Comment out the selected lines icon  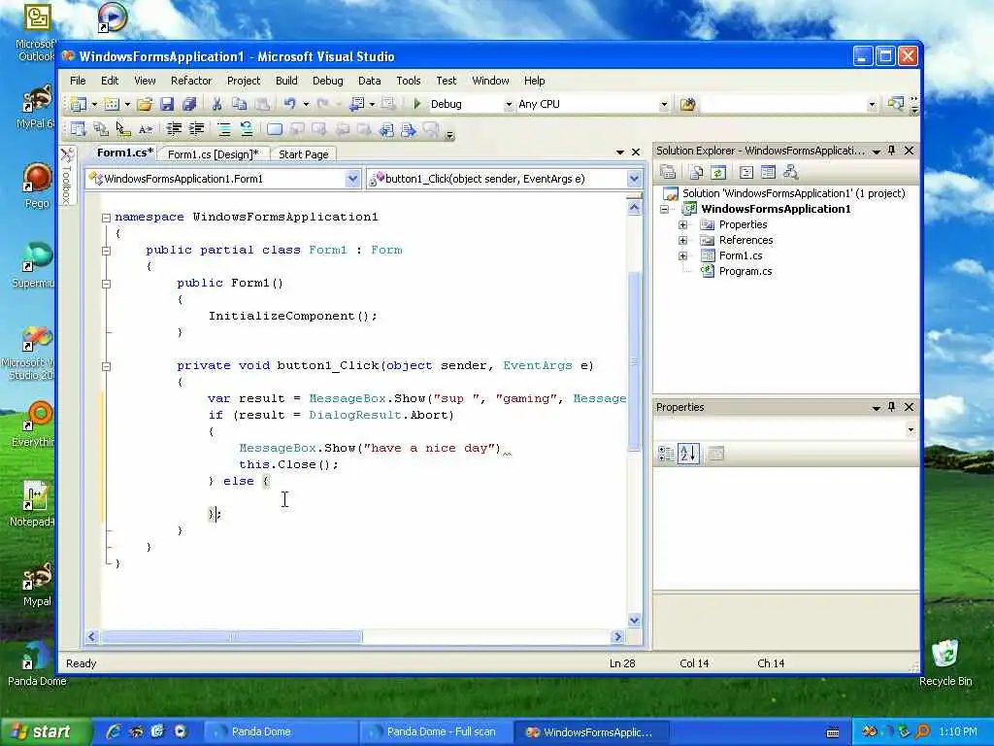(224, 130)
